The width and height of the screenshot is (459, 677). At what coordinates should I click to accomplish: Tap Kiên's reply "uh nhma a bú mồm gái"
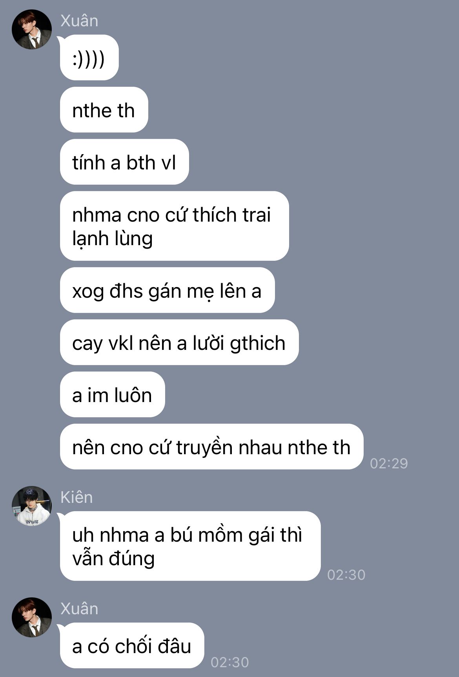[190, 546]
